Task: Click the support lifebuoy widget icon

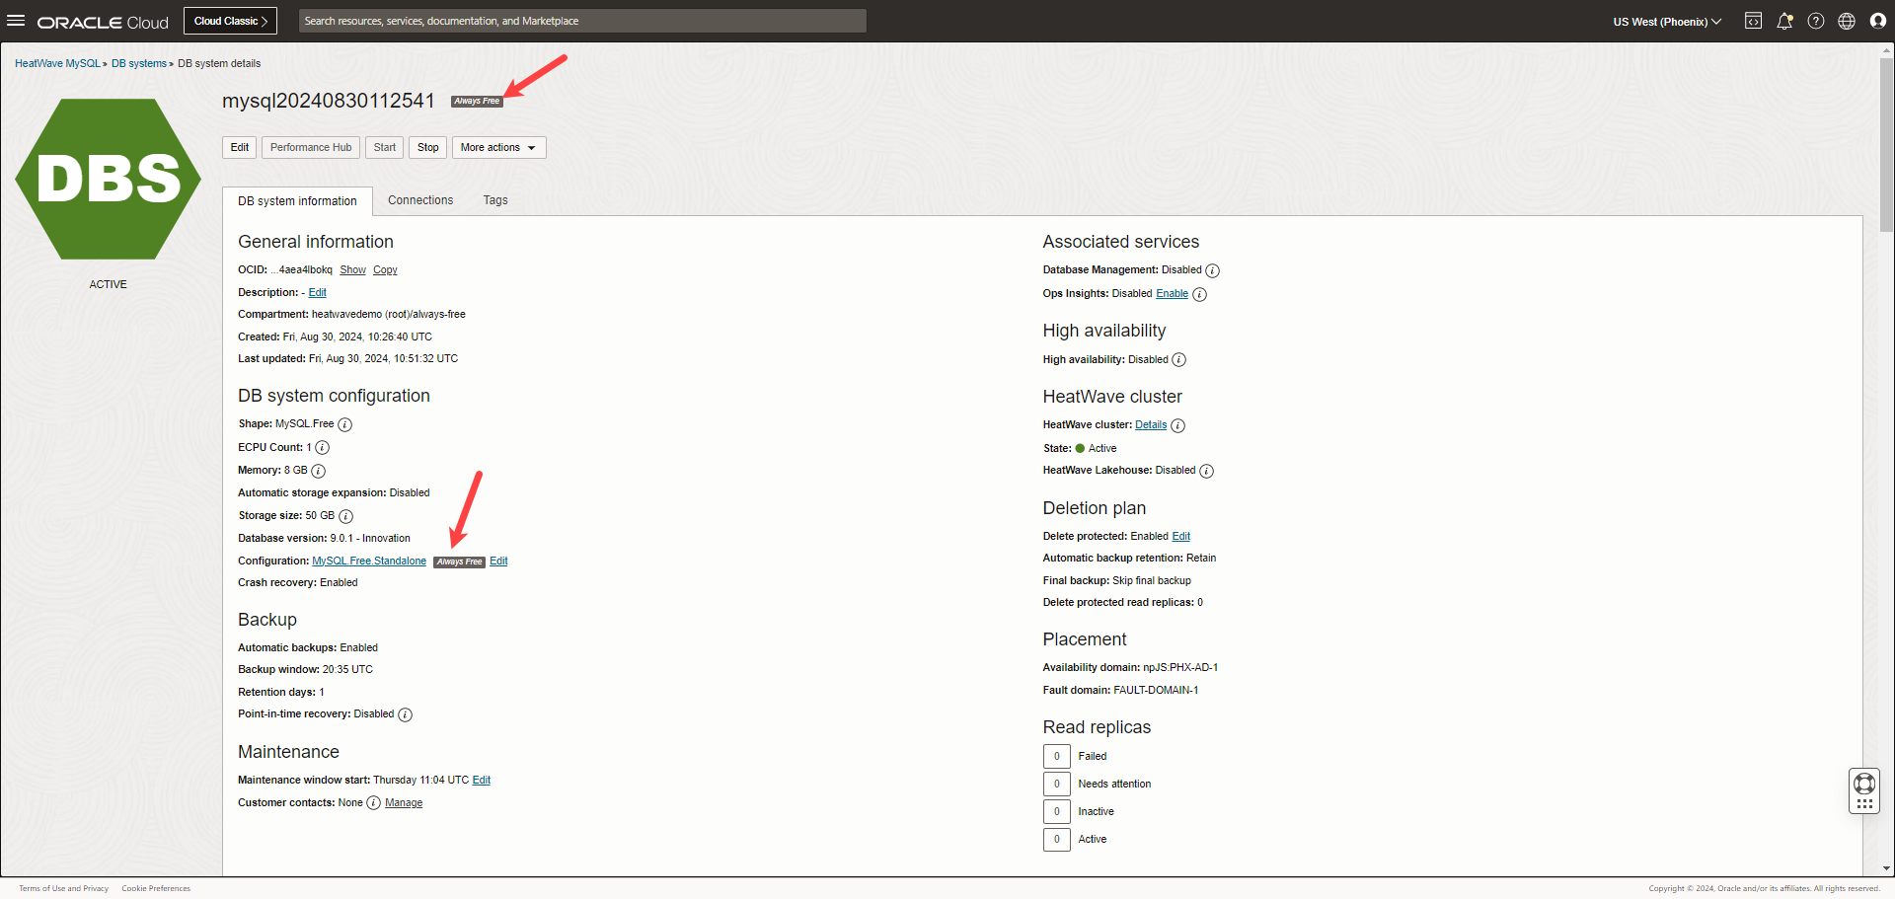Action: point(1864,785)
